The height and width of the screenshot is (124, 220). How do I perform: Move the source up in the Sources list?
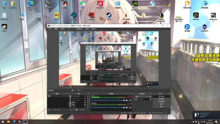pyautogui.click(x=80, y=110)
